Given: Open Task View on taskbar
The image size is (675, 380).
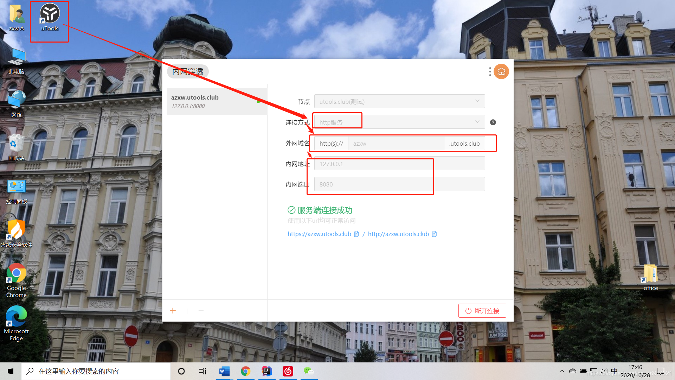Looking at the screenshot, I should 202,371.
